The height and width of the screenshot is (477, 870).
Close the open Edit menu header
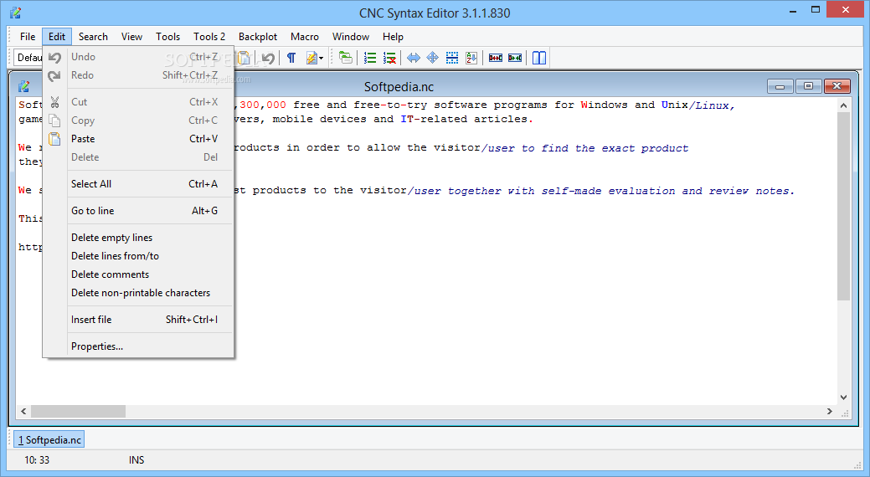57,37
